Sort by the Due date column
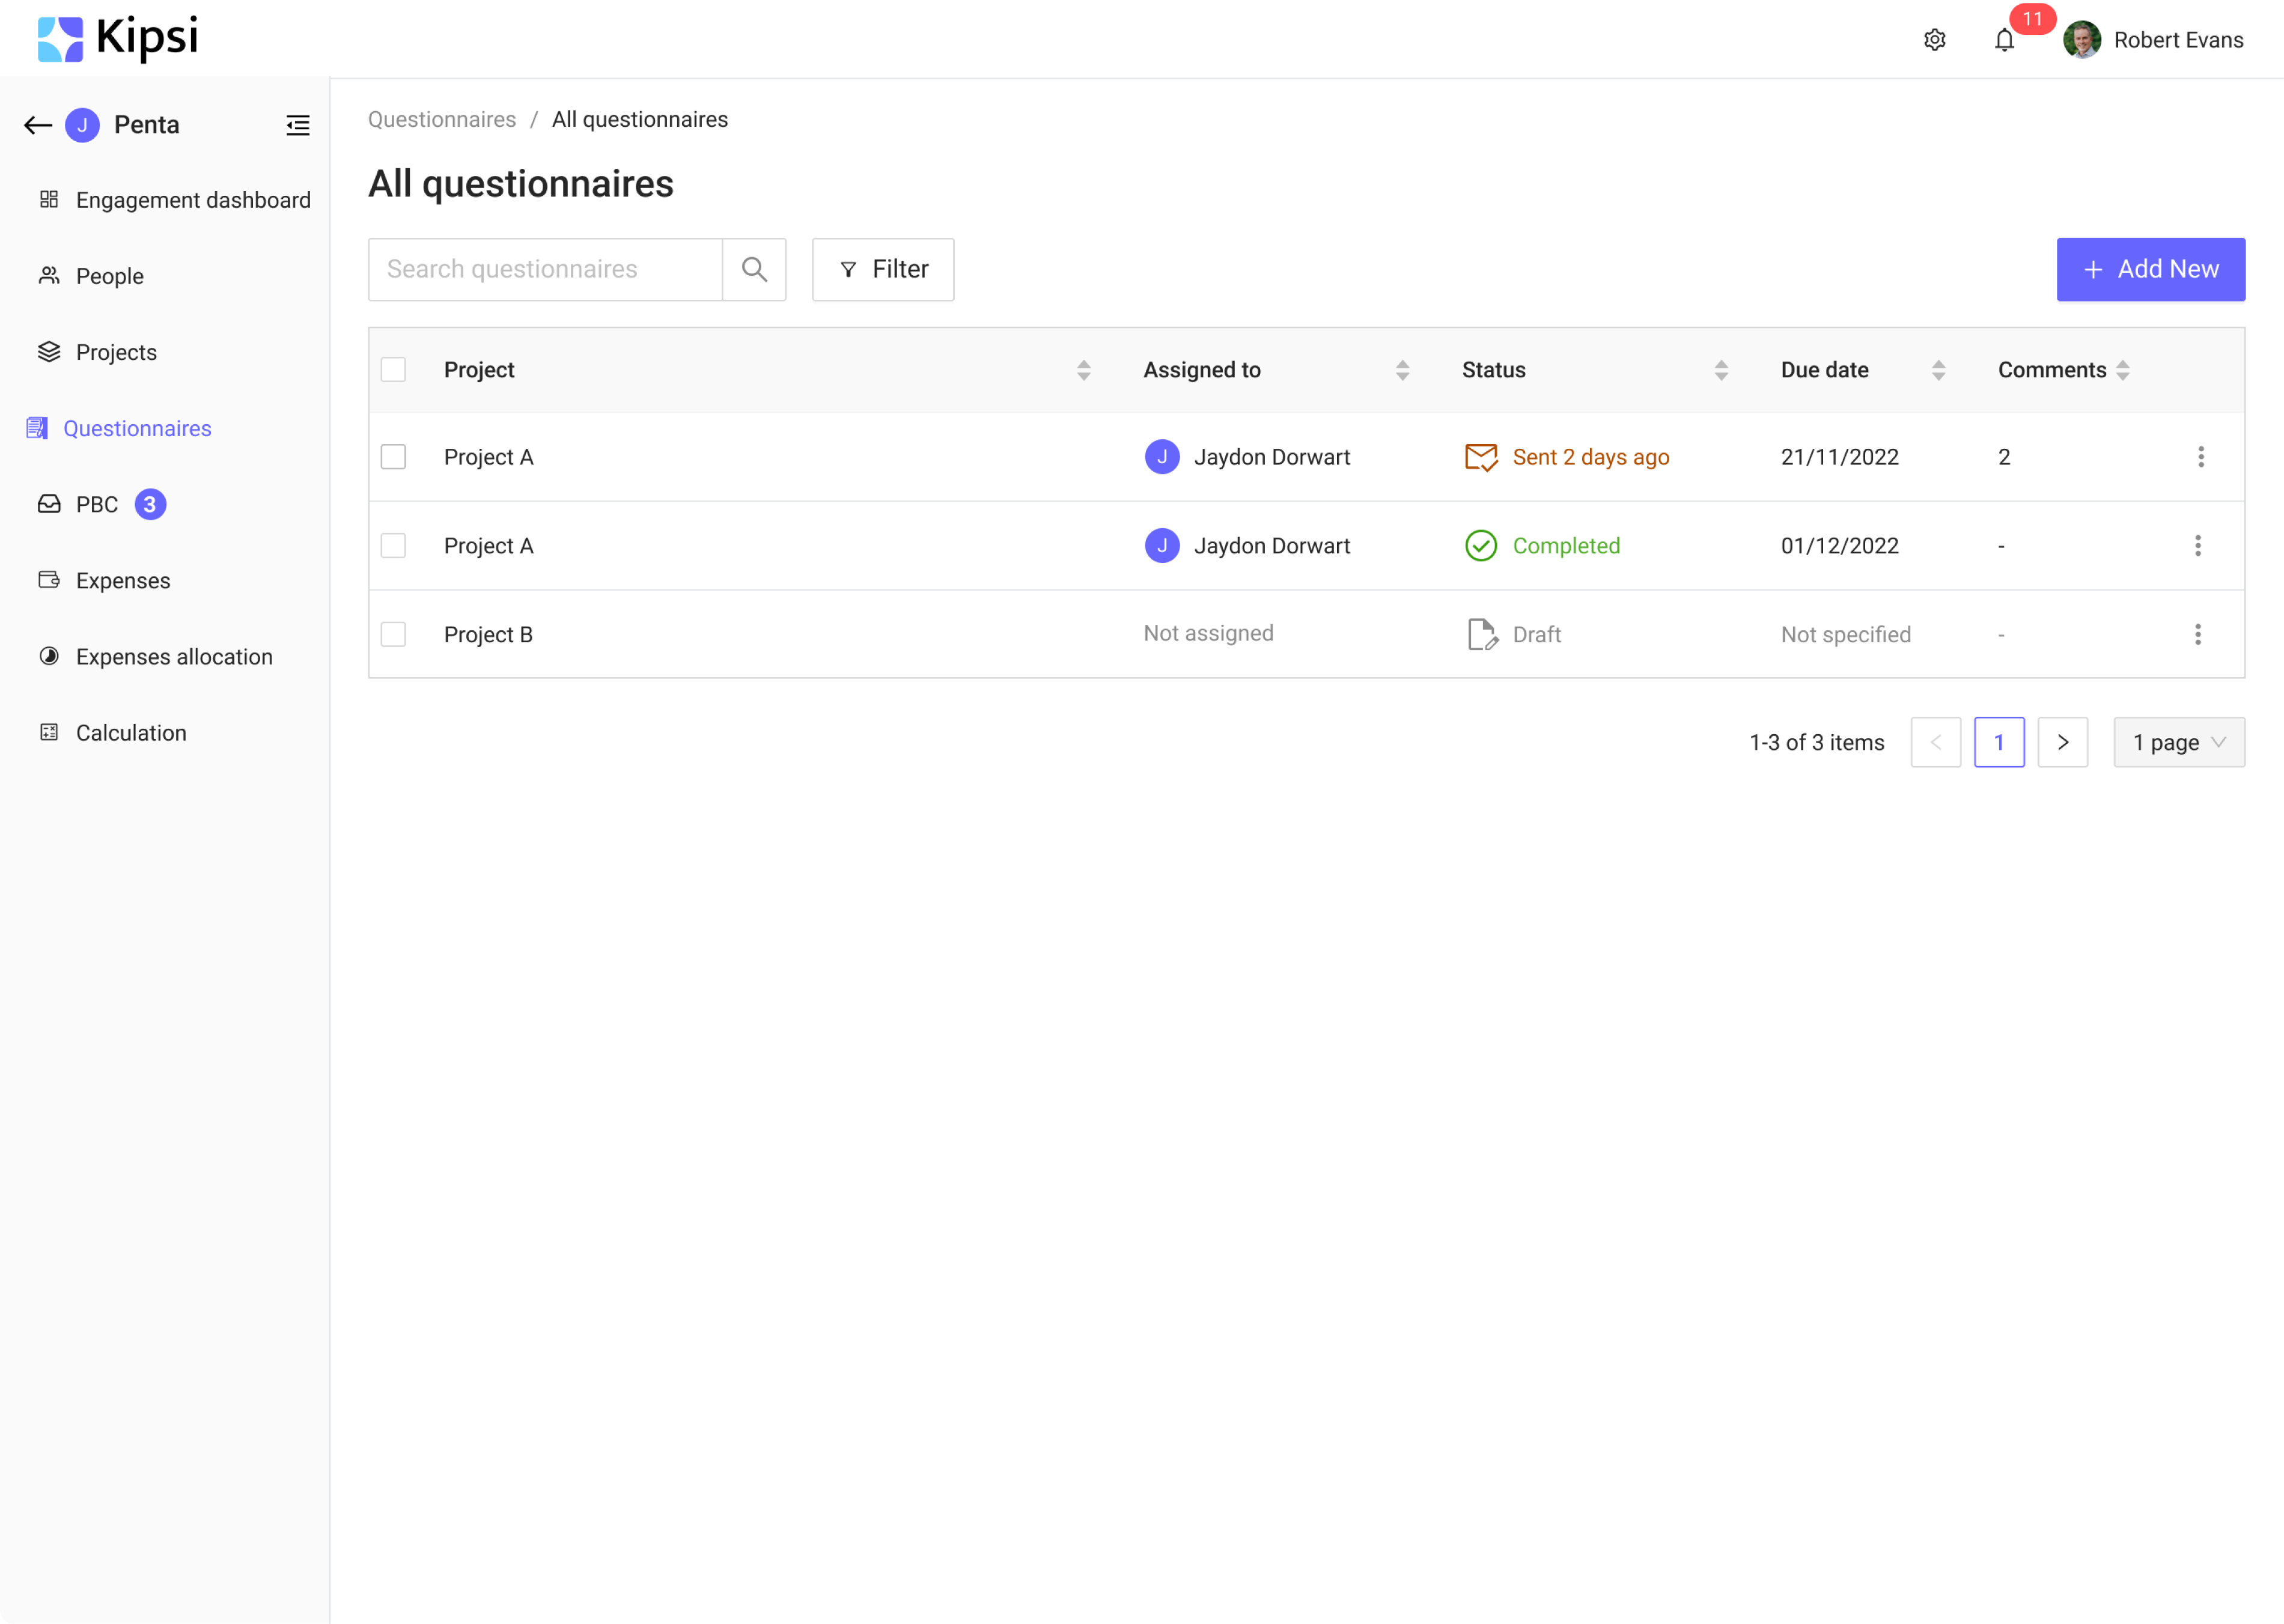The width and height of the screenshot is (2284, 1624). (x=1938, y=370)
